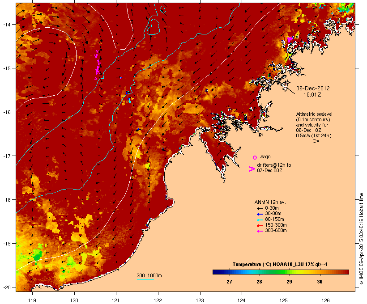This screenshot has height=304, width=367.
Task: Click the latitude axis label -19
Action: coord(7,244)
